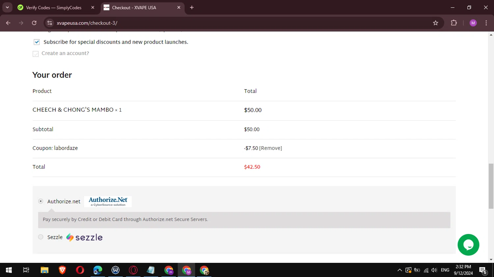Open Microsoft Edge from taskbar
Screen dimensions: 494x277
98,270
